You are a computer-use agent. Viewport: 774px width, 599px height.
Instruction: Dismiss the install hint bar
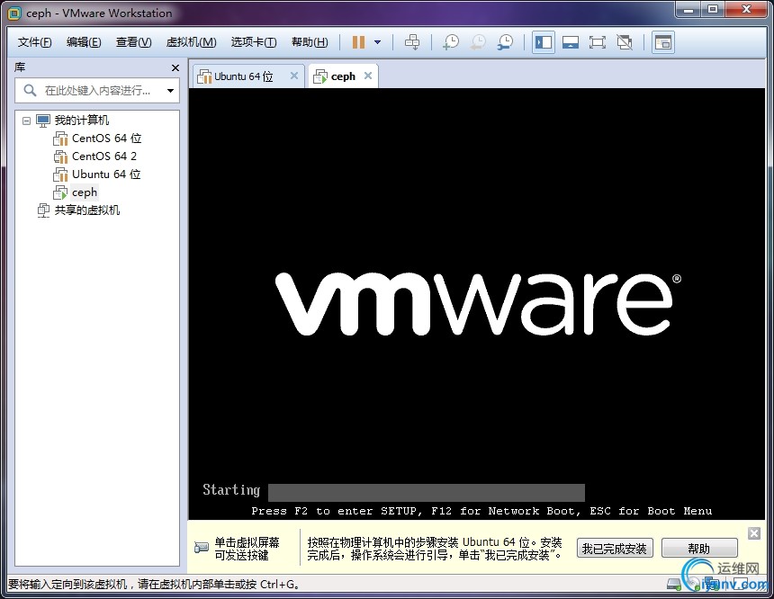[x=754, y=533]
